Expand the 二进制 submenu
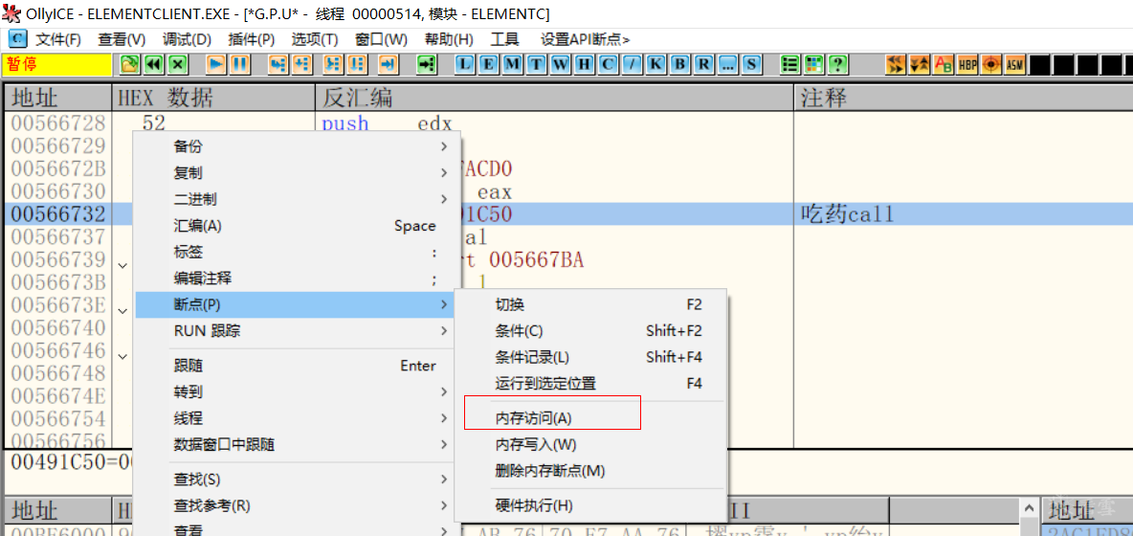This screenshot has height=536, width=1133. coord(299,199)
